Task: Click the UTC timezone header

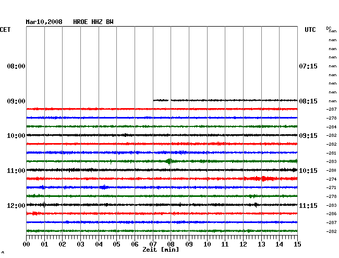Action: 310,30
